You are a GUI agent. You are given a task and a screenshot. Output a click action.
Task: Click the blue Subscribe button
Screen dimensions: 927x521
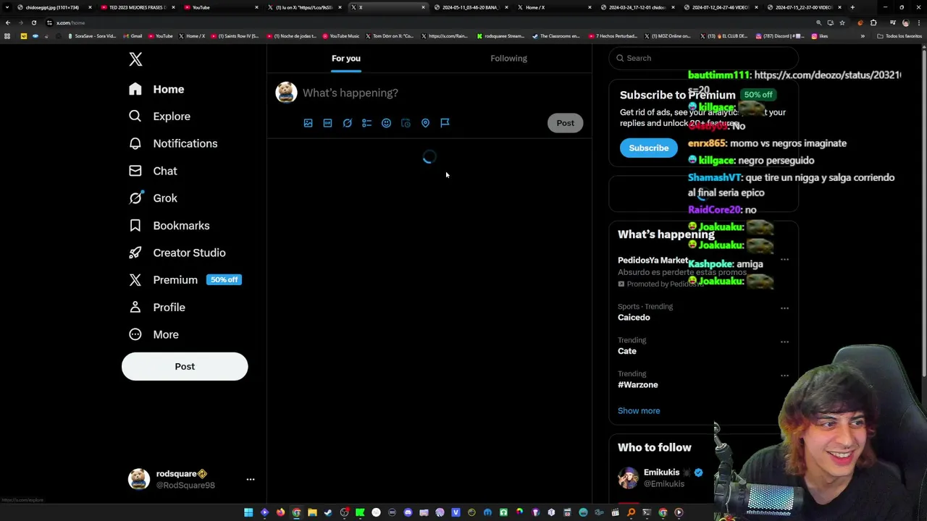648,148
